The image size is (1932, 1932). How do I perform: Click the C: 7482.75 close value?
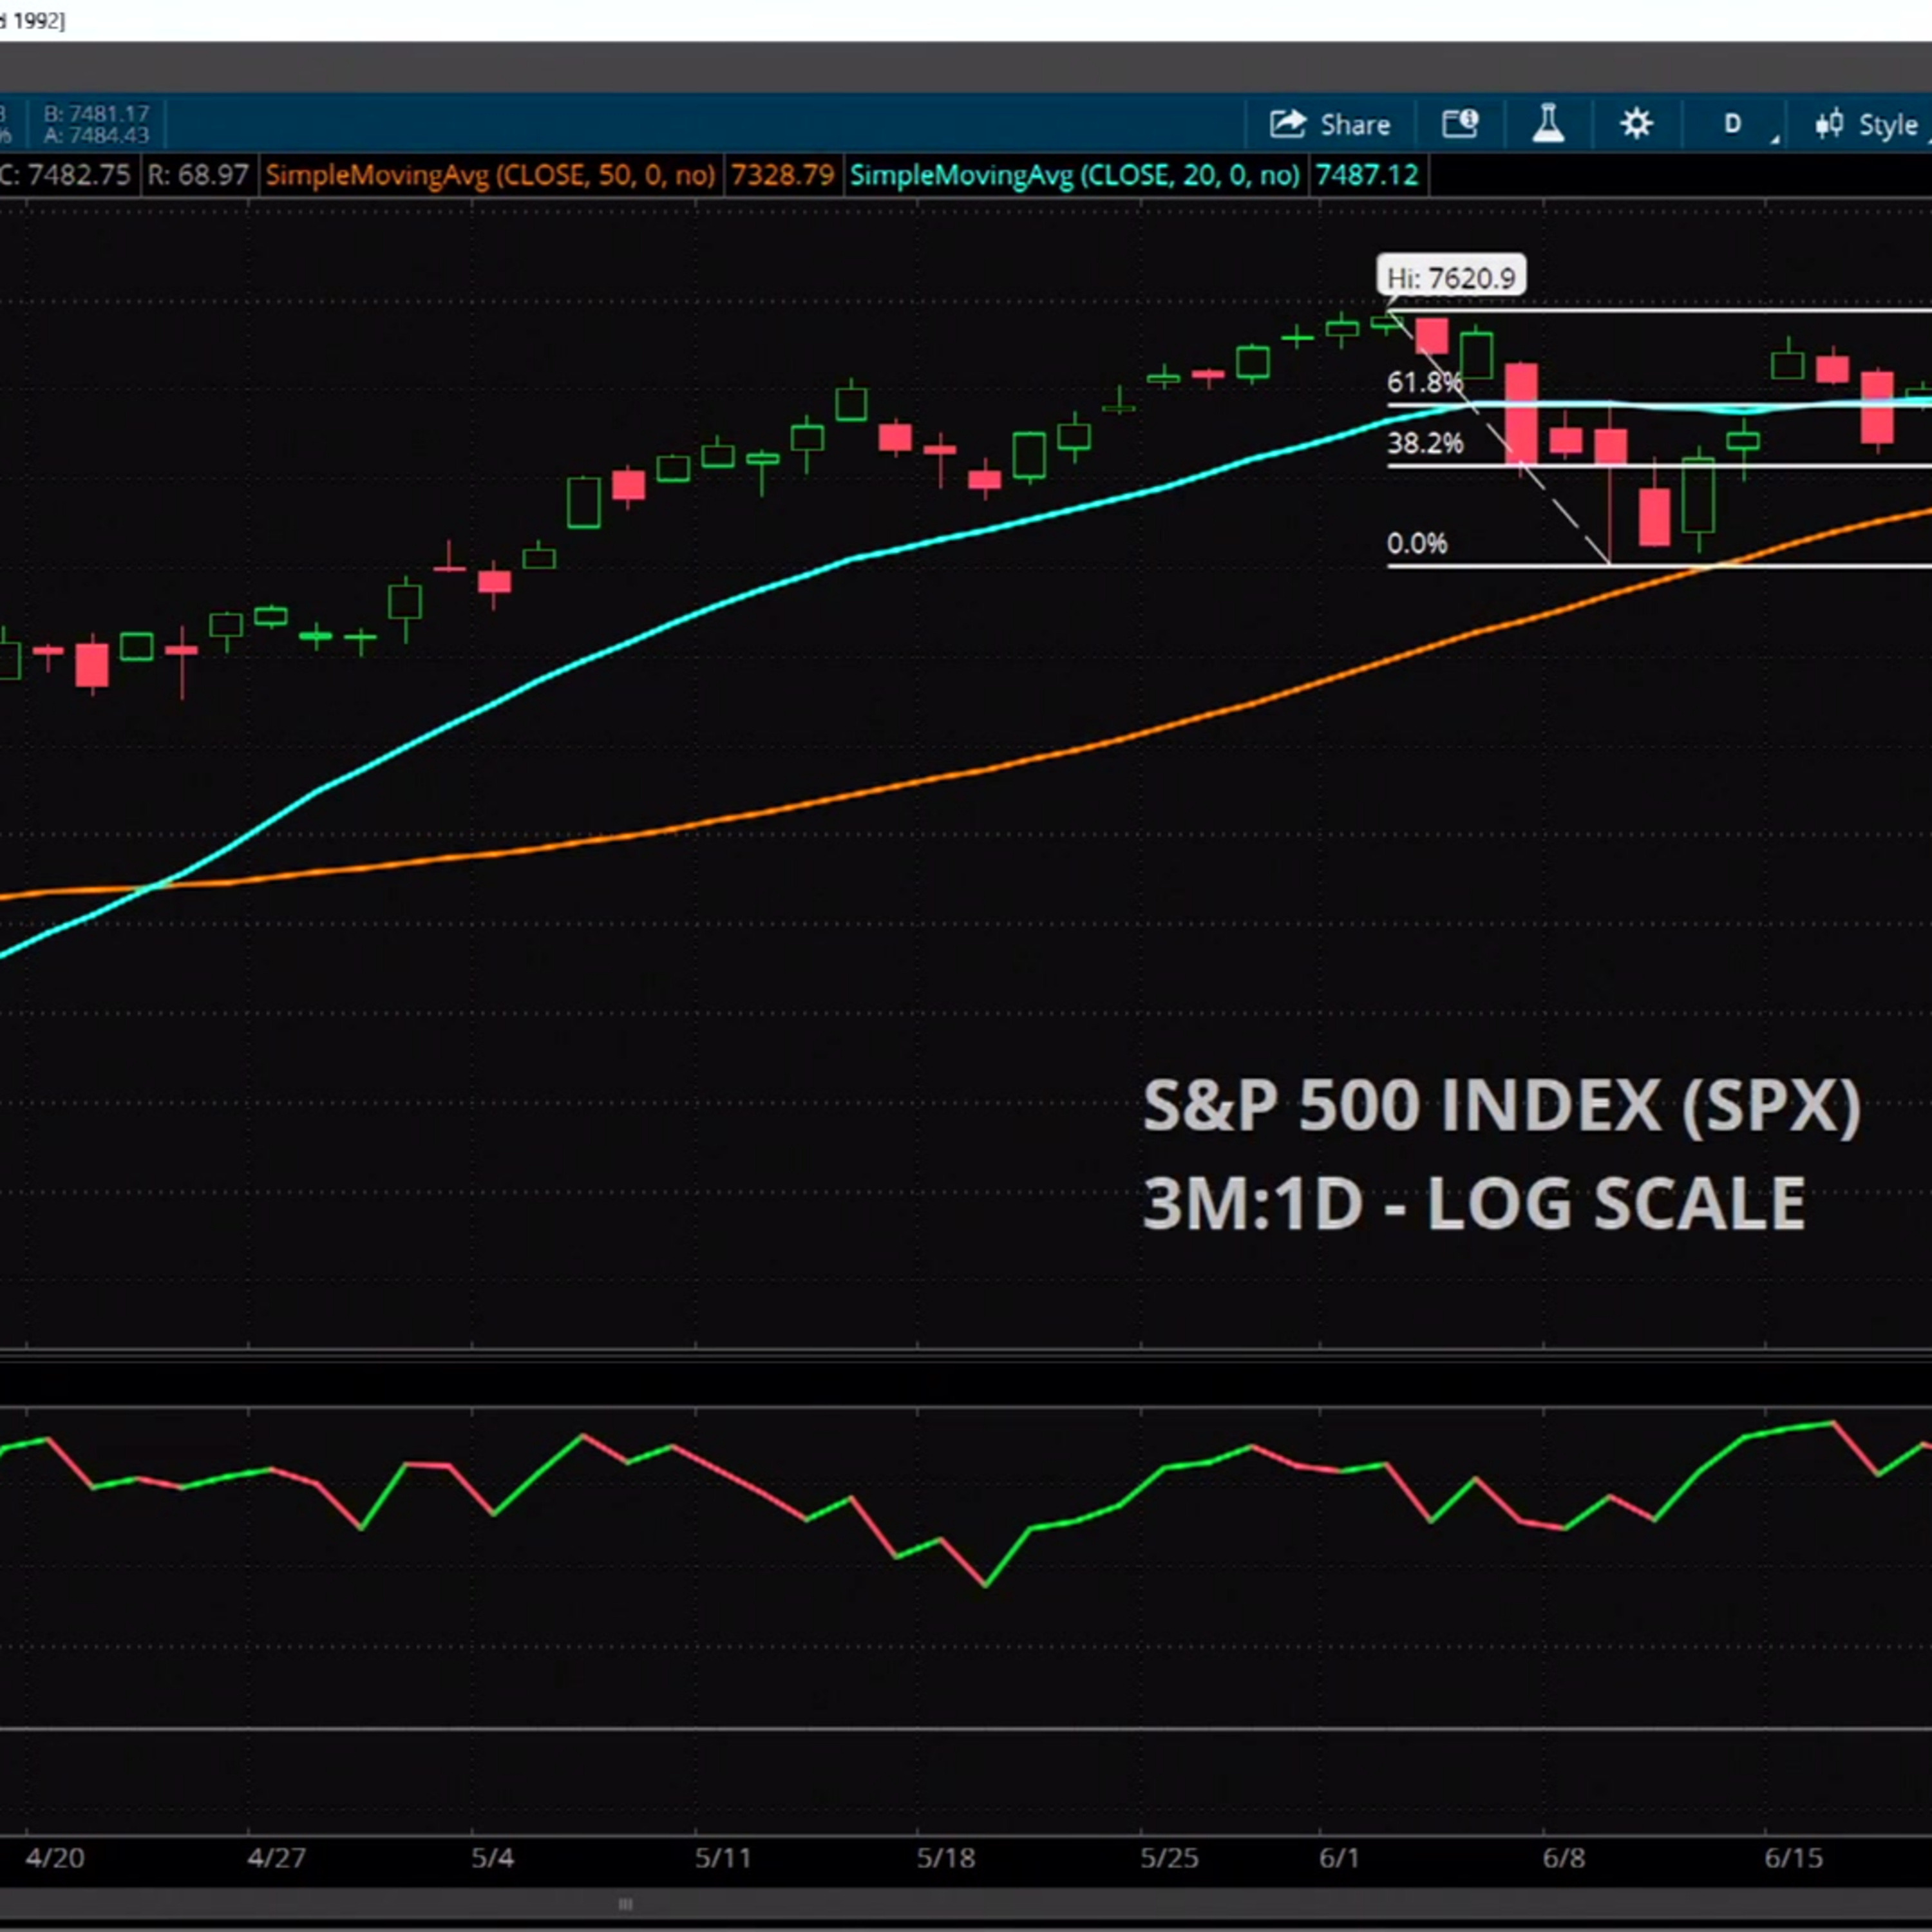(x=66, y=176)
